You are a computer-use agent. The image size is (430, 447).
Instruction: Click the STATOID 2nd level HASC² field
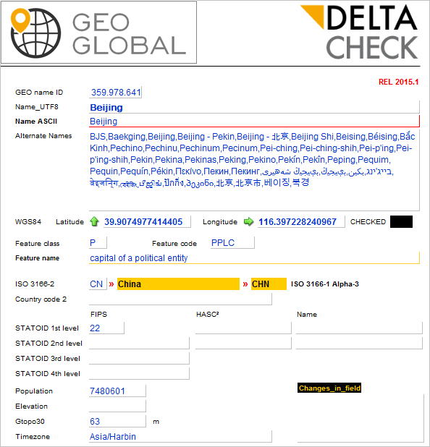coord(243,343)
